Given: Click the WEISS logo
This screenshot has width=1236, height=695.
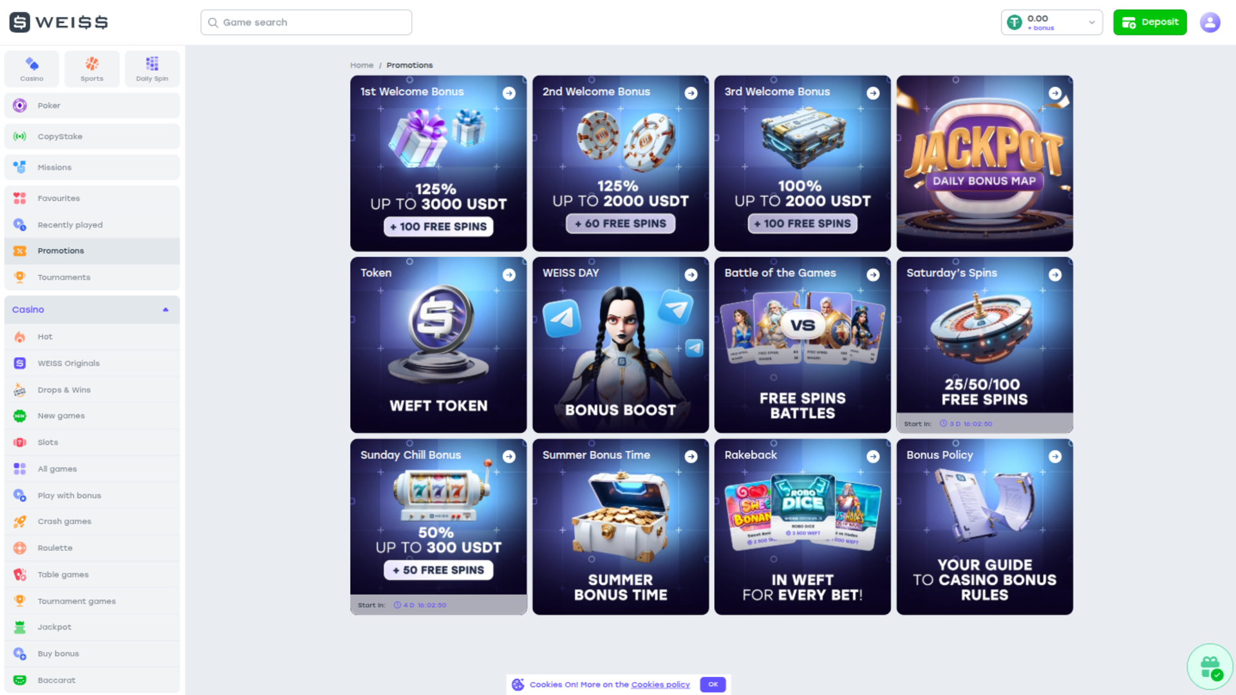Looking at the screenshot, I should pyautogui.click(x=59, y=22).
